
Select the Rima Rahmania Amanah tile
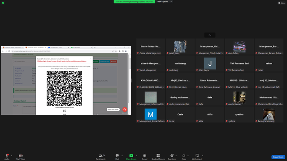tap(210, 80)
